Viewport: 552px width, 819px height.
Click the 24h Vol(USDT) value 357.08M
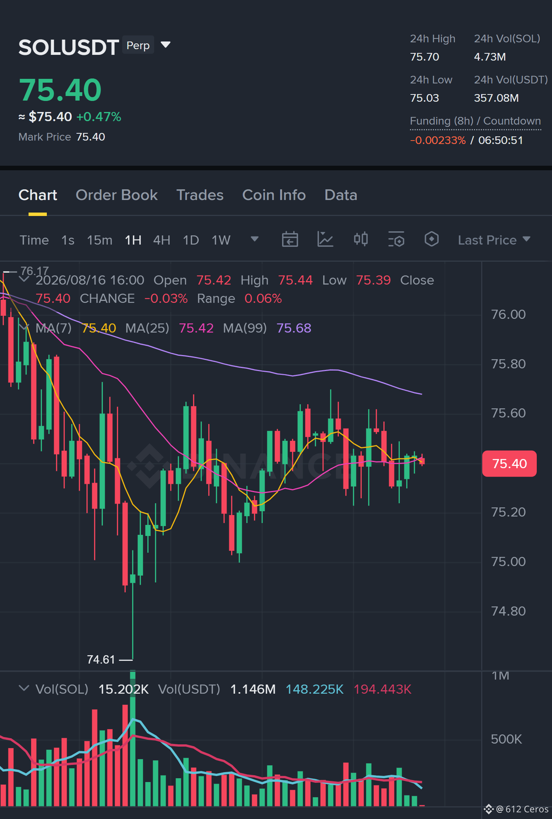click(x=496, y=98)
